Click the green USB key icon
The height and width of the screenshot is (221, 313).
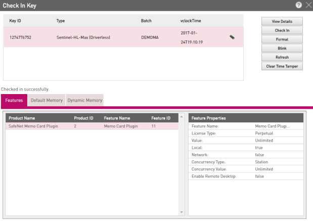pos(232,37)
